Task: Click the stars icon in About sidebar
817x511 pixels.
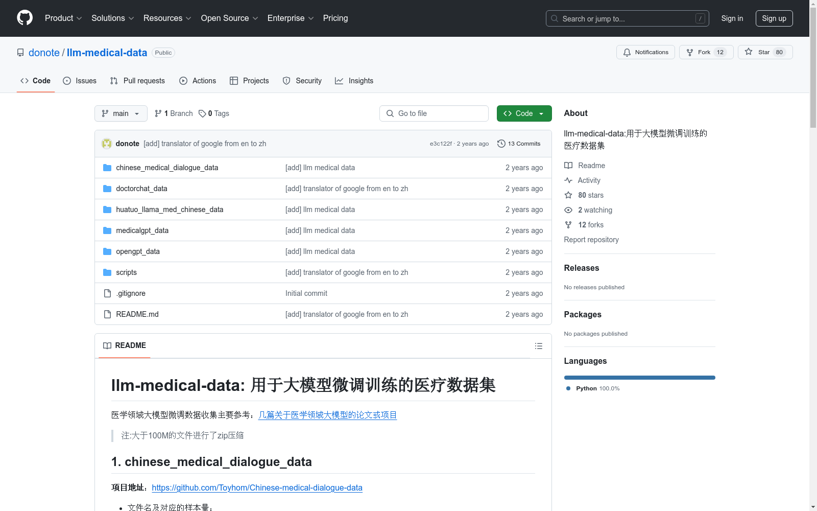Action: (x=568, y=195)
